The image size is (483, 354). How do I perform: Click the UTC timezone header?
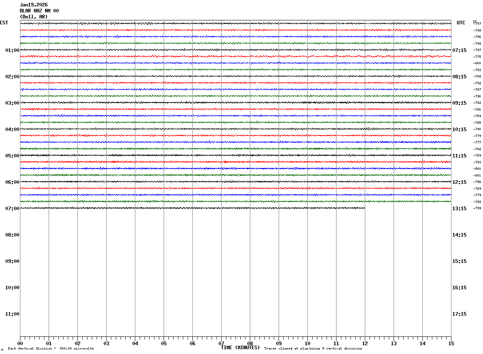pyautogui.click(x=461, y=23)
